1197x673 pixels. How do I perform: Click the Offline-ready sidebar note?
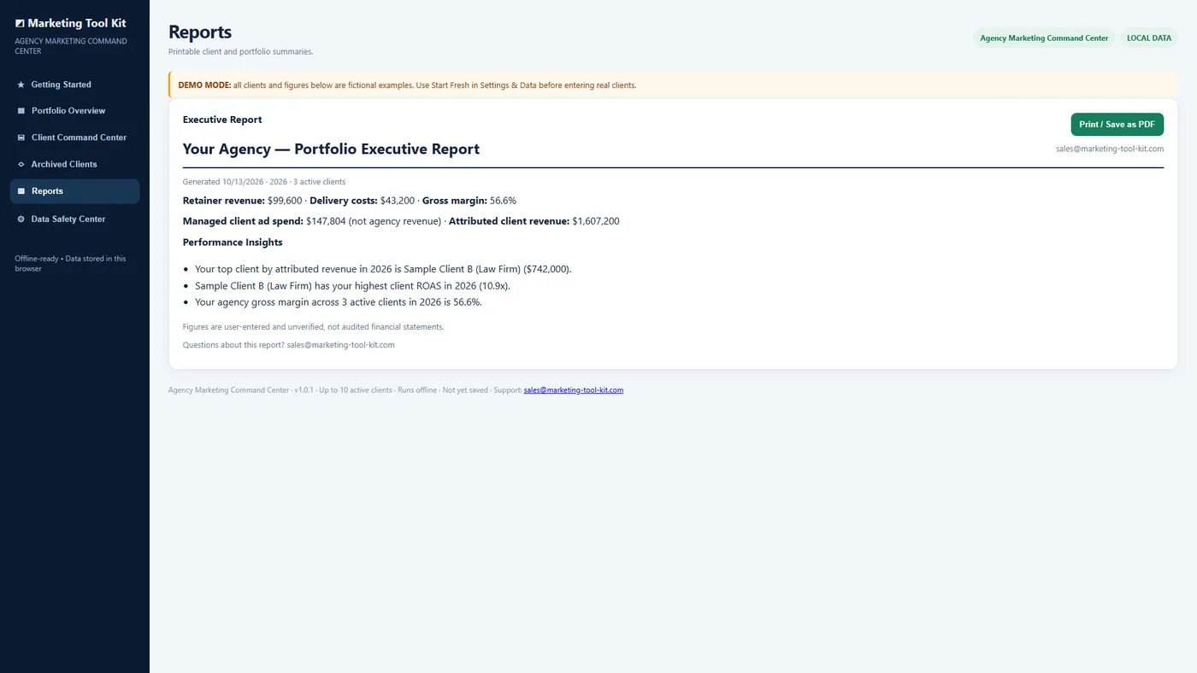click(70, 263)
